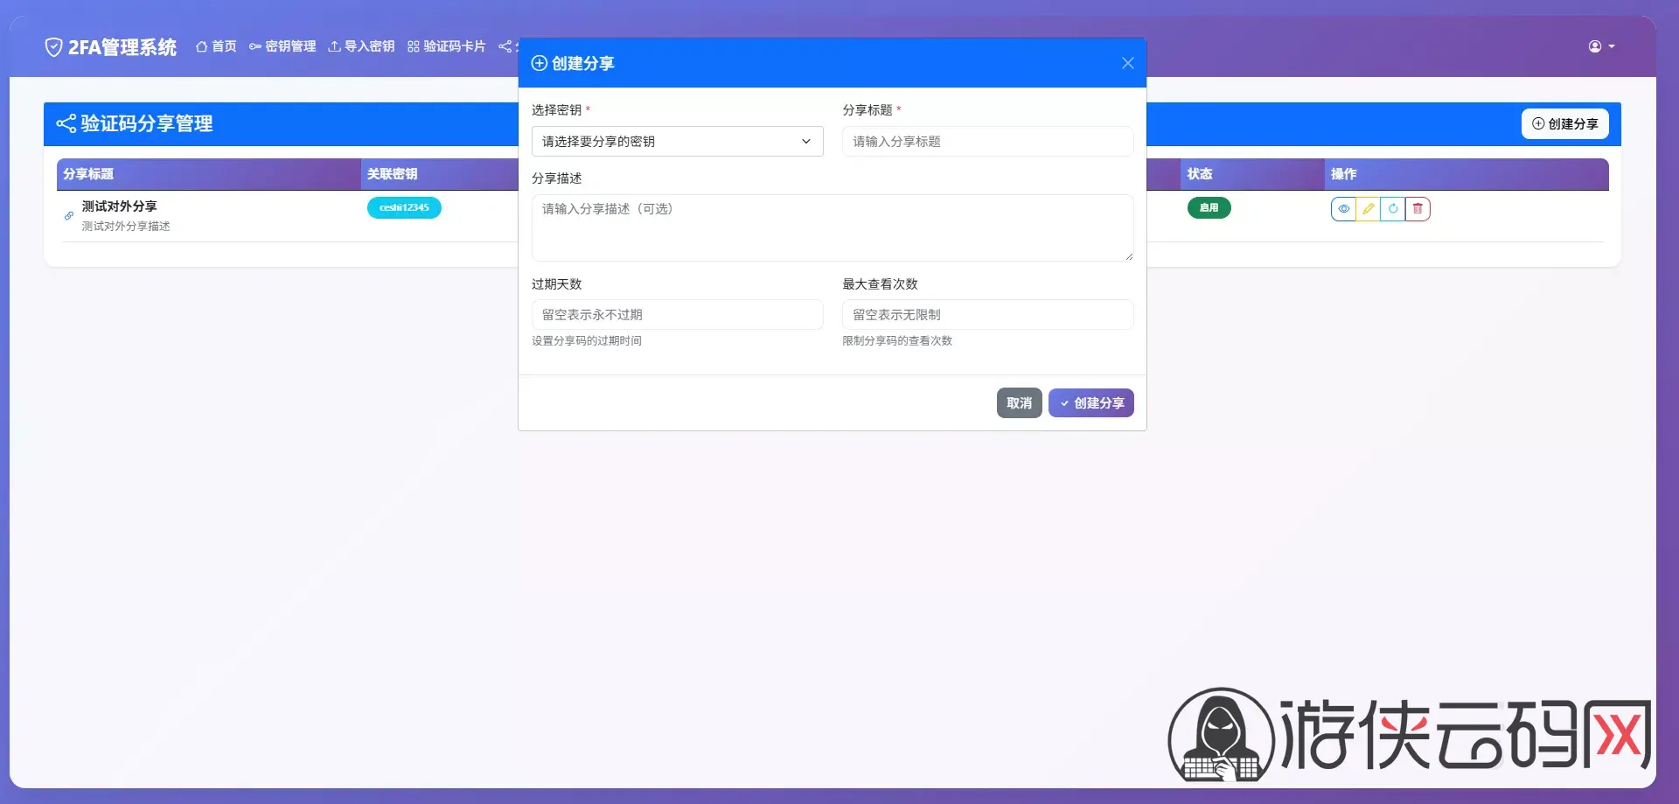Click the link icon beside 测试对外分享

click(x=69, y=215)
